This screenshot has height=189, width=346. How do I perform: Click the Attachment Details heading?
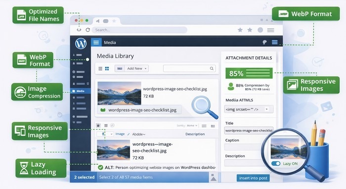tap(249, 58)
